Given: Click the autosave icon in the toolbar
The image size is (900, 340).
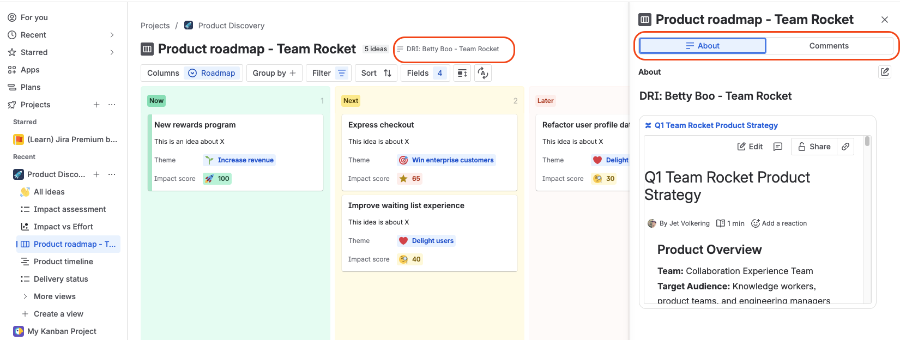Looking at the screenshot, I should point(483,73).
